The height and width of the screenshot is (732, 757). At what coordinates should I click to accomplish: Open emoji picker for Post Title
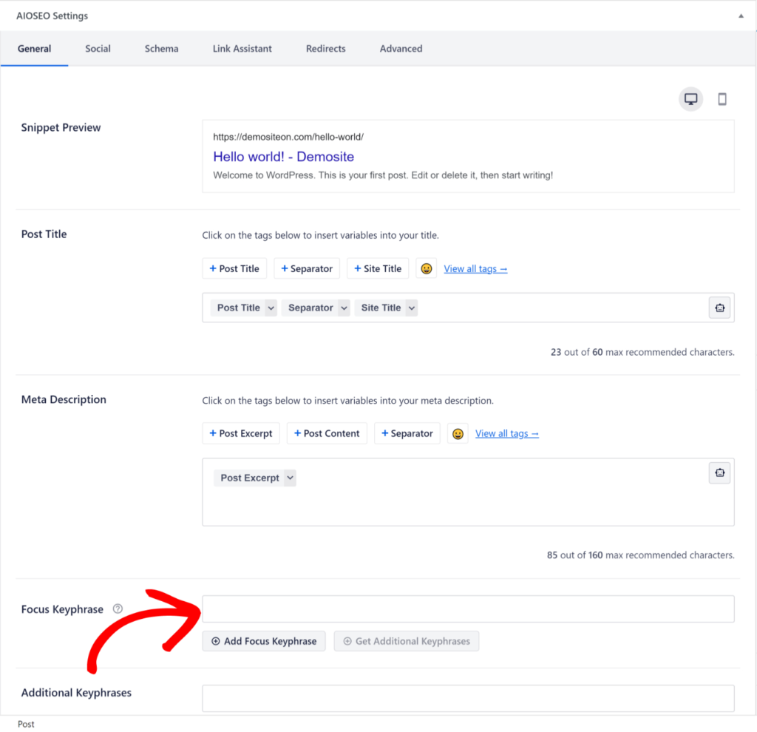(x=427, y=268)
